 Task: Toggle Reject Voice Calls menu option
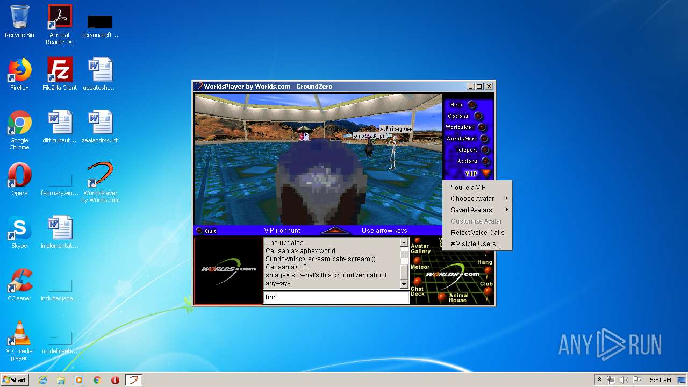click(x=477, y=233)
